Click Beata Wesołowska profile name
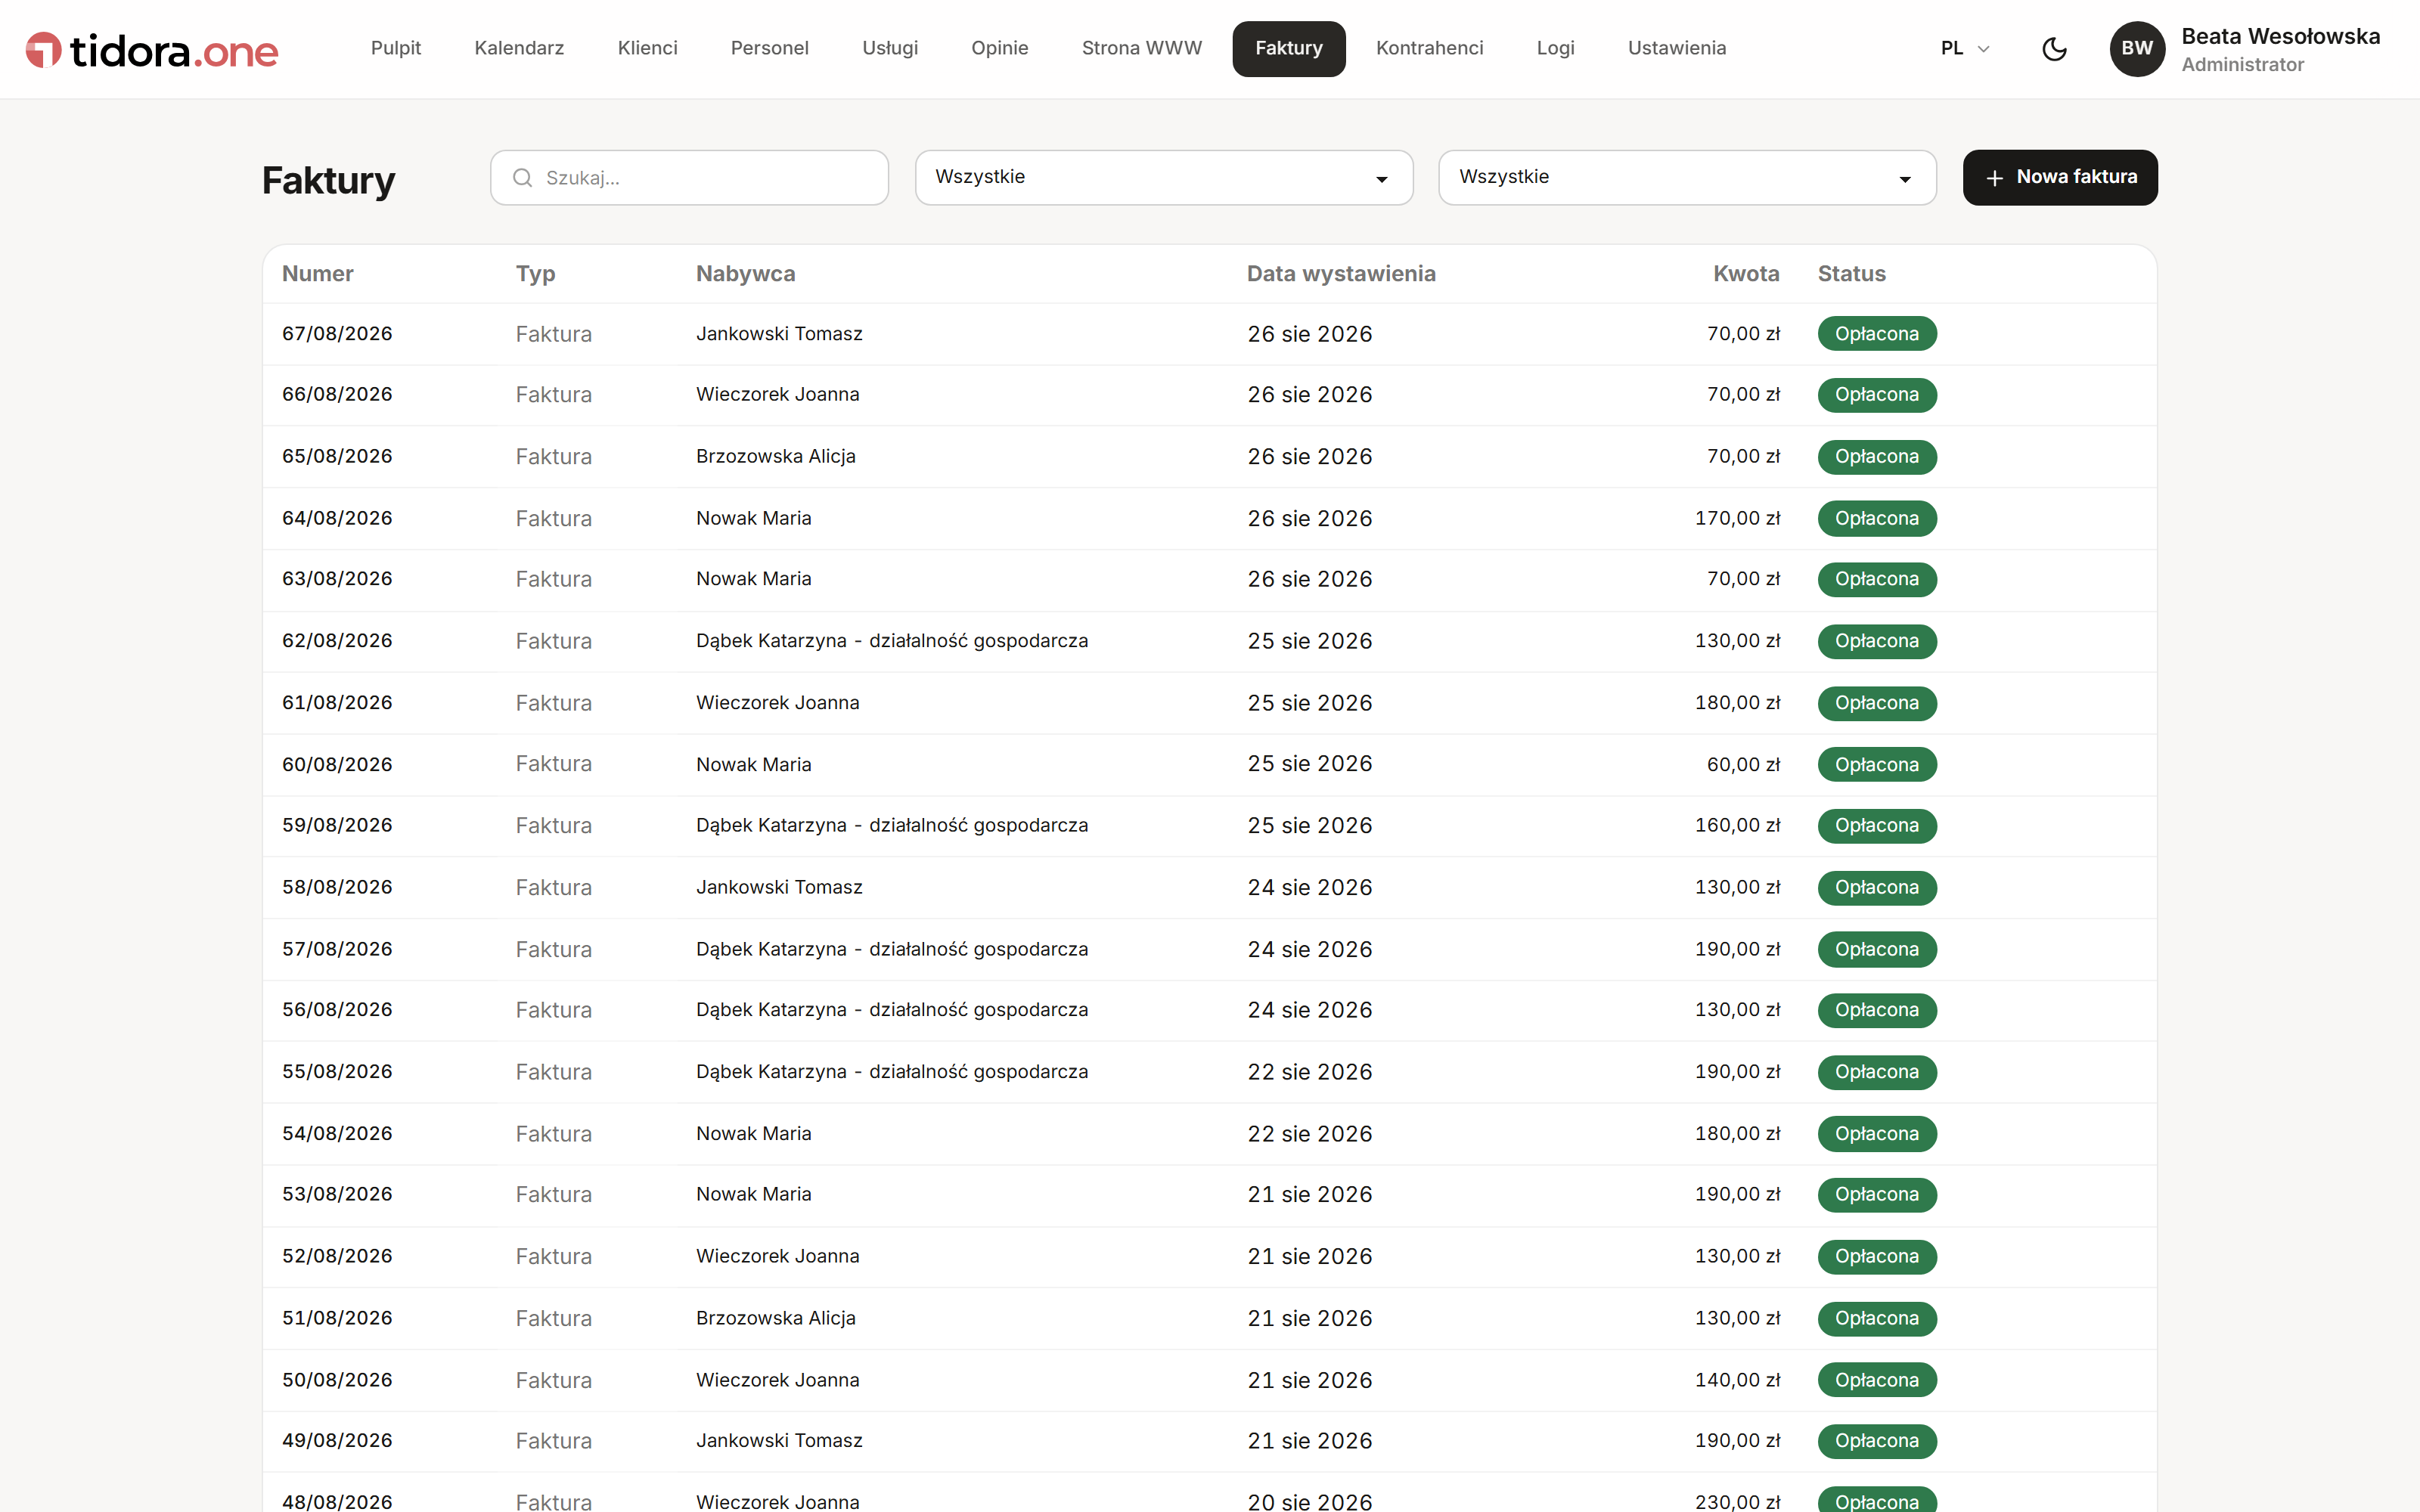This screenshot has height=1512, width=2420. [2280, 37]
